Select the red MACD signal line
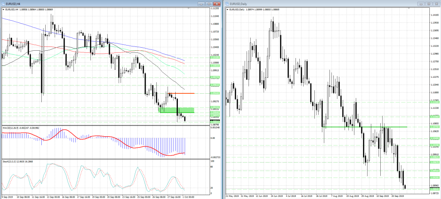 [x=65, y=130]
